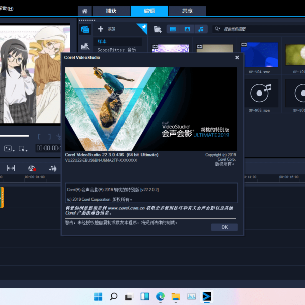
Task: Launch Microsoft Edge from taskbar
Action: pos(160,297)
